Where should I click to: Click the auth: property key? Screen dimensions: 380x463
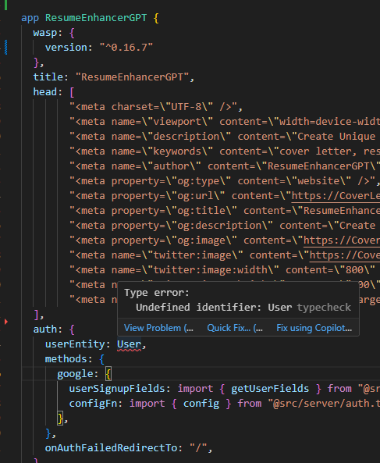tap(48, 329)
